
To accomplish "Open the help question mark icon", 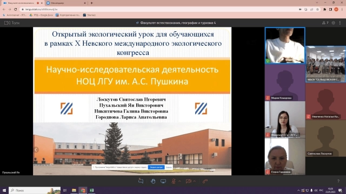I will [338, 181].
